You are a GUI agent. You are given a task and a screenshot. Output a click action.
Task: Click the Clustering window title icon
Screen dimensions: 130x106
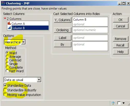(3, 3)
